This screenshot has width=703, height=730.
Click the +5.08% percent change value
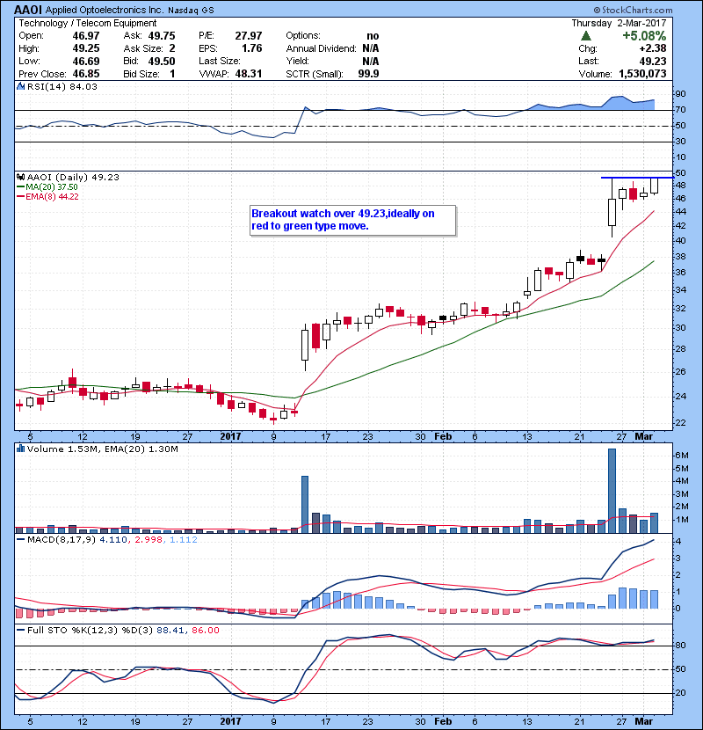(644, 36)
